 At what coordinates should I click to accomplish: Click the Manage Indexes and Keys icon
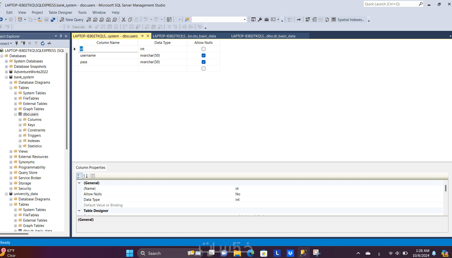coord(314,20)
